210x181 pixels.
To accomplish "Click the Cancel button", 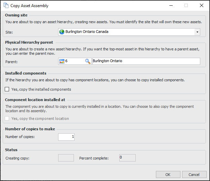I will tap(194, 174).
